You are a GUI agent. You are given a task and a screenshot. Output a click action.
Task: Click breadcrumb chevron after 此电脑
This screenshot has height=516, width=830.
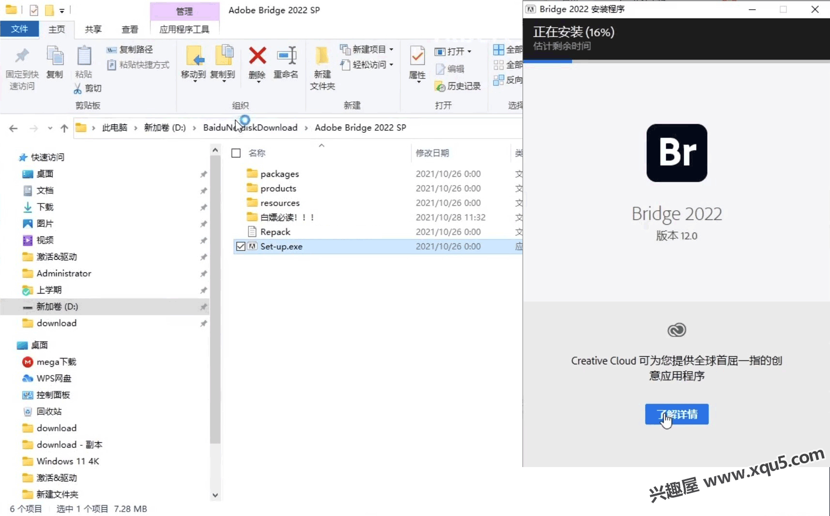coord(136,128)
